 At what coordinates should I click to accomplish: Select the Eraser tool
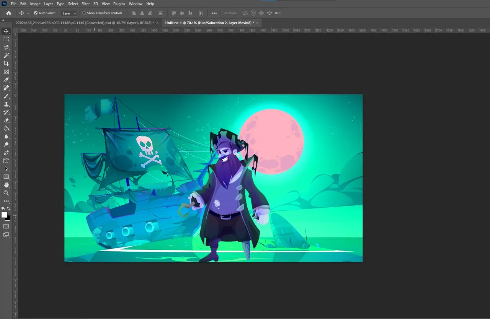pyautogui.click(x=6, y=120)
